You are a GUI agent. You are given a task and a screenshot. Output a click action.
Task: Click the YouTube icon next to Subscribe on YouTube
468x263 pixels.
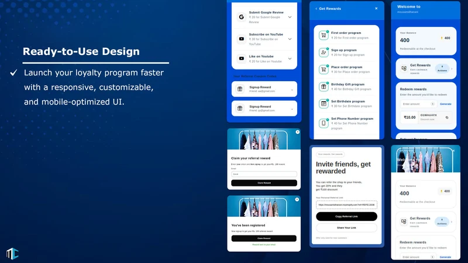tap(241, 39)
